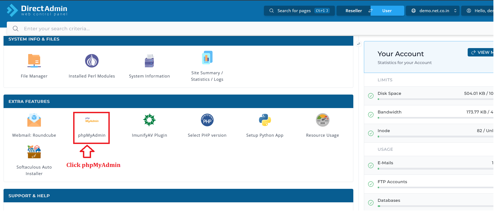Click the phpMyAdmin text label
The image size is (501, 218).
92,135
